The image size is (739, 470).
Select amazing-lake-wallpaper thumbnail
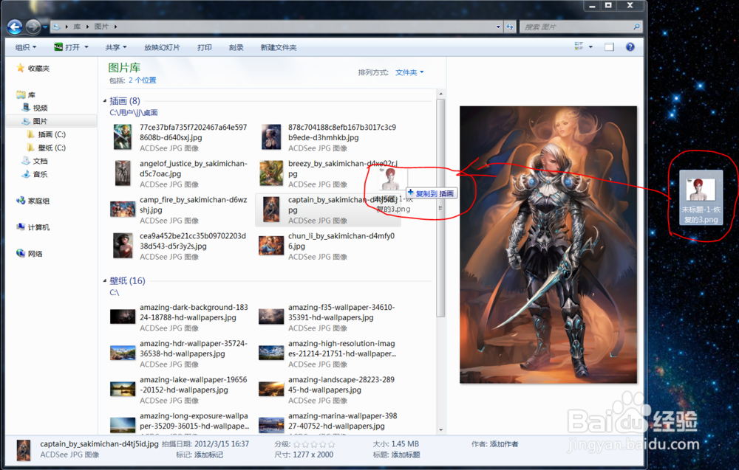pos(123,389)
